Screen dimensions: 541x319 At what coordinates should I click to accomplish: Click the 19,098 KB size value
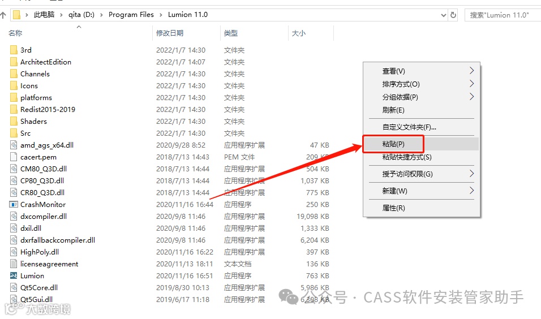pos(313,217)
